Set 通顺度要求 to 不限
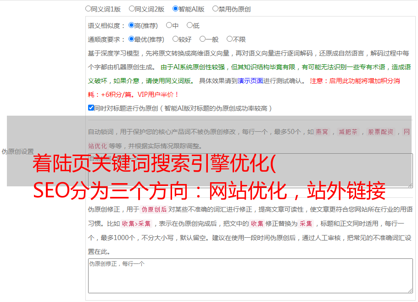This screenshot has width=418, height=302. pos(229,39)
